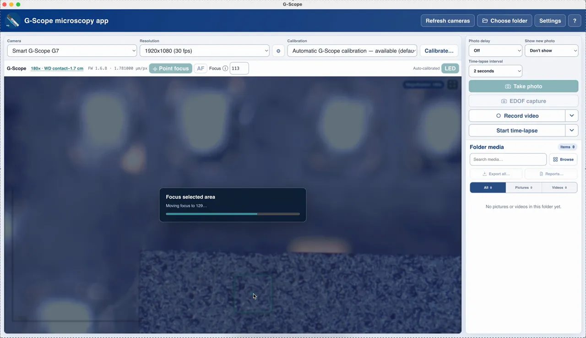The width and height of the screenshot is (586, 338).
Task: Take a photo
Action: pos(524,86)
